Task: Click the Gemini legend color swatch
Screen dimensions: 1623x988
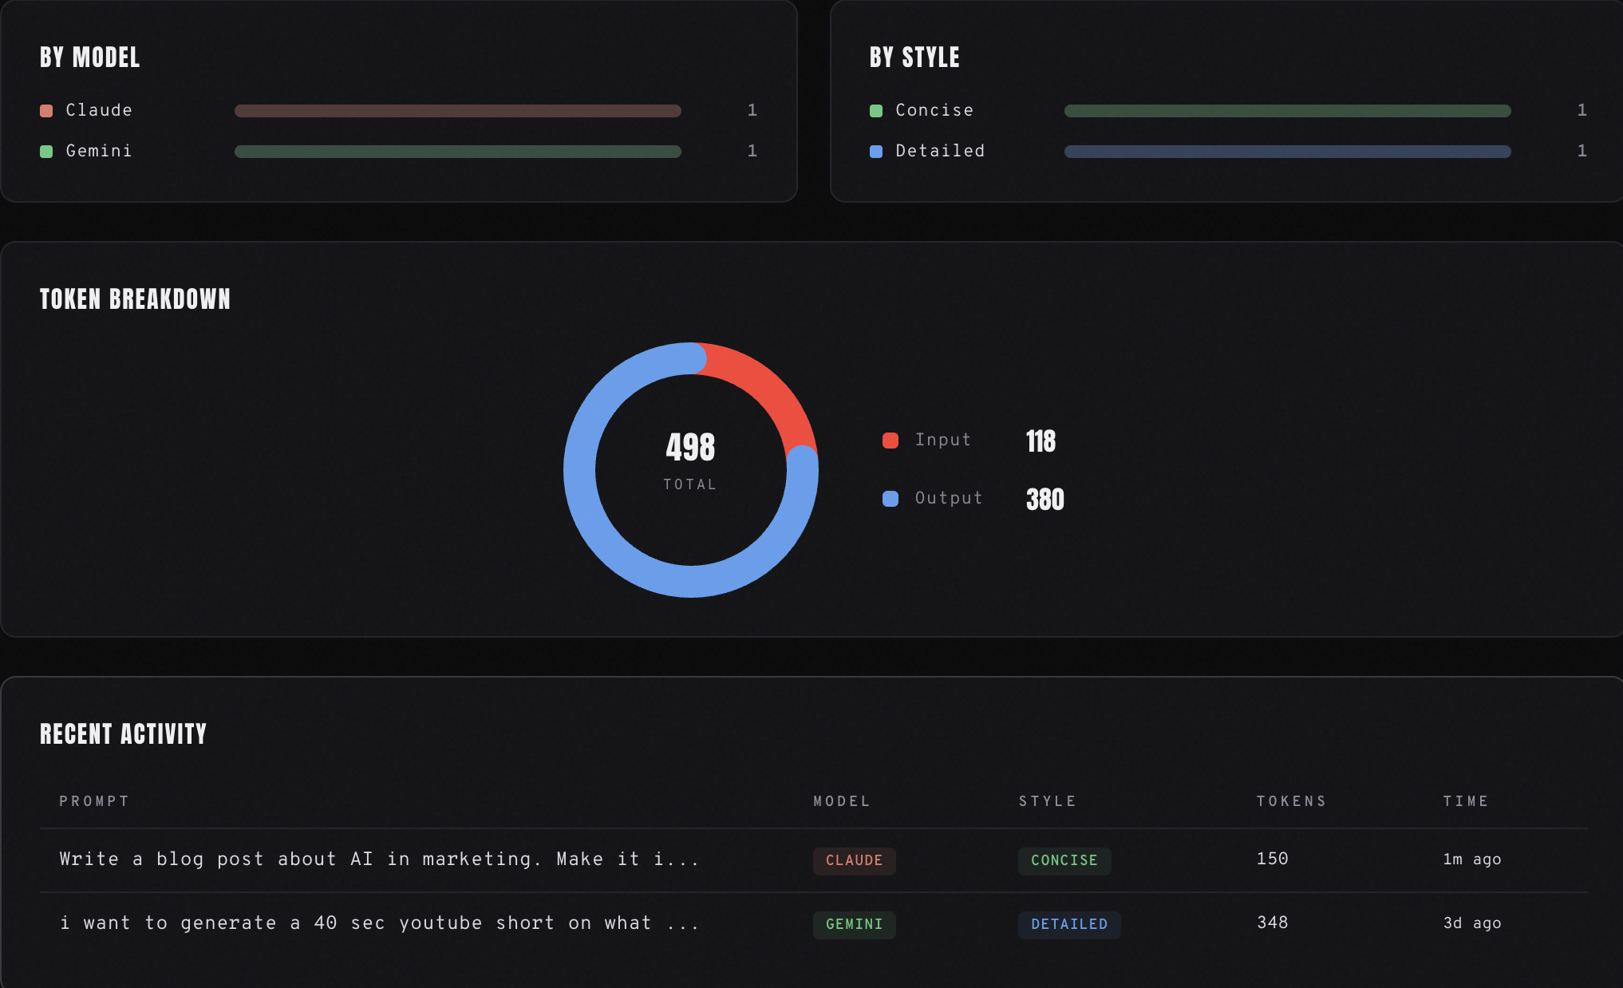Action: pyautogui.click(x=46, y=151)
